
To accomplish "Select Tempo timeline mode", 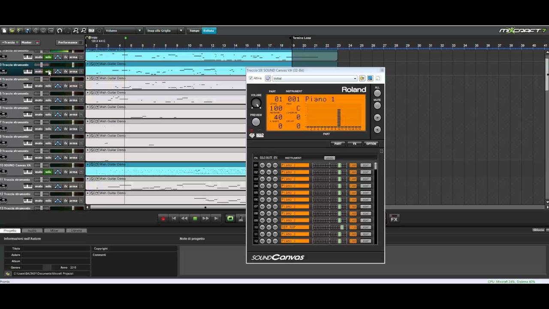I will 194,30.
